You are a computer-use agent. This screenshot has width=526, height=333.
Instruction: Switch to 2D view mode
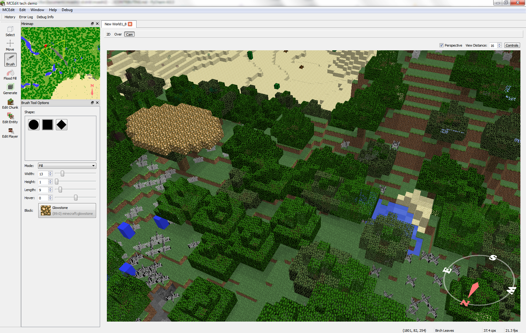click(108, 34)
